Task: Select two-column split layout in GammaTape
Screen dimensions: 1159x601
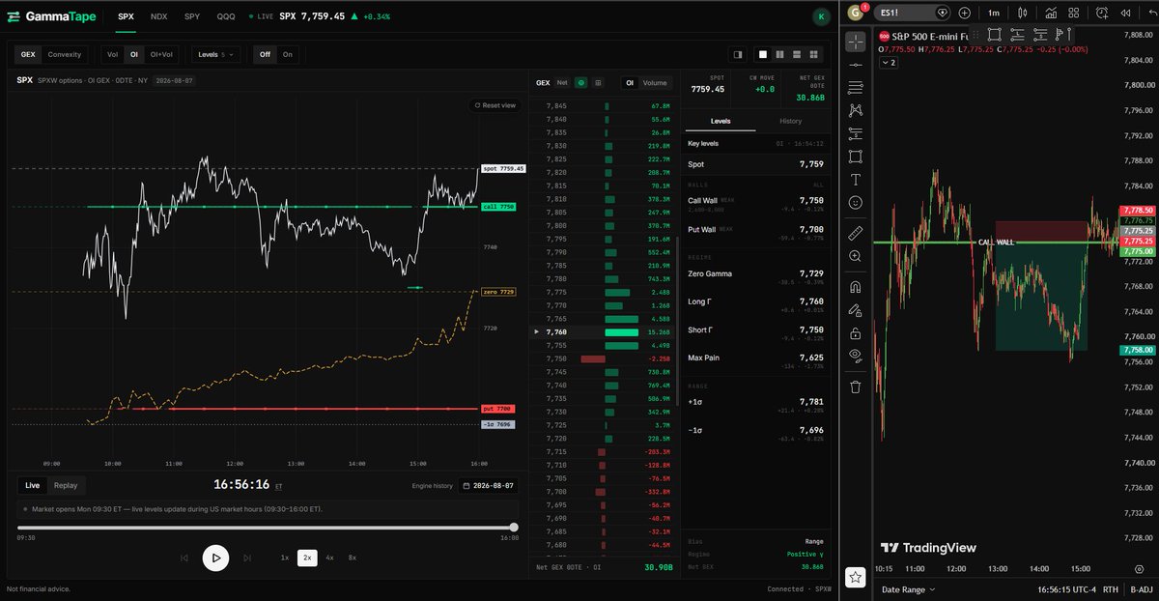Action: tap(779, 55)
